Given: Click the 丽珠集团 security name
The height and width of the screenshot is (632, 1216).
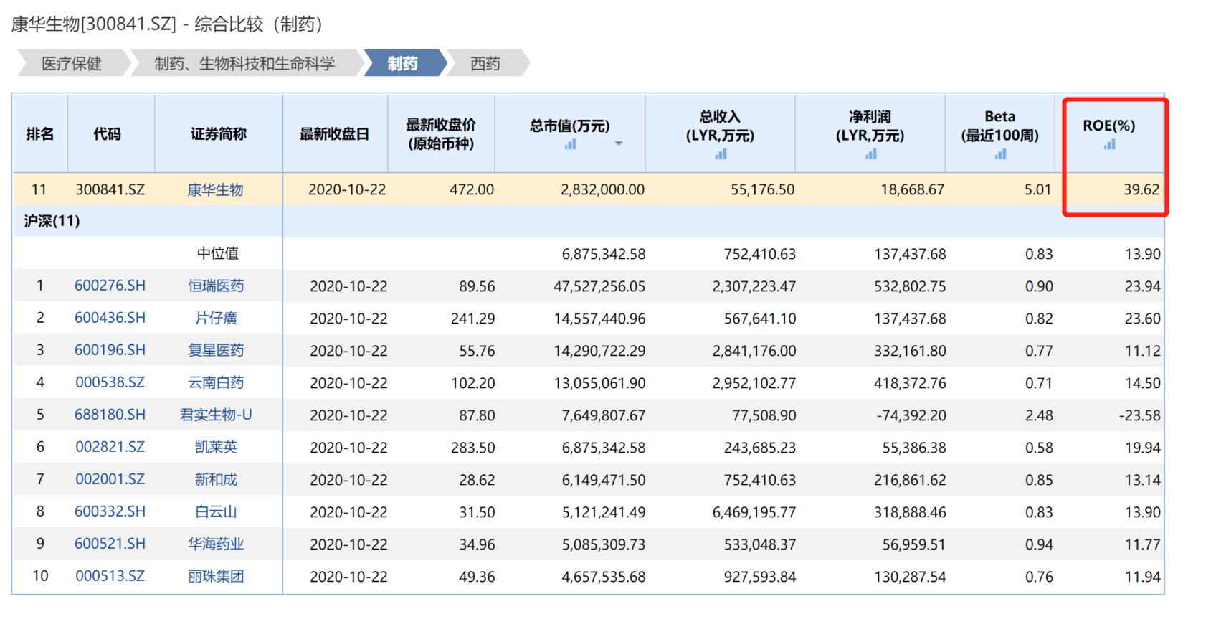Looking at the screenshot, I should point(216,576).
